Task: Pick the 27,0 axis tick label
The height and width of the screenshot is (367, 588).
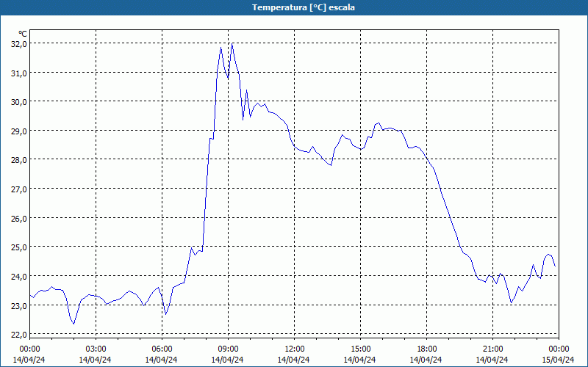Action: (19, 189)
